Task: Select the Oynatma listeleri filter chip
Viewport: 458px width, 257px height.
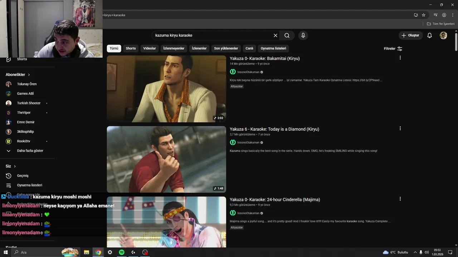Action: (x=273, y=49)
